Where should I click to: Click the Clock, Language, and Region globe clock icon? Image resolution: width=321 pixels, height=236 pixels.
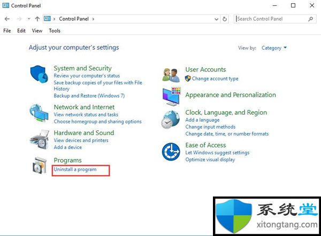pos(170,120)
